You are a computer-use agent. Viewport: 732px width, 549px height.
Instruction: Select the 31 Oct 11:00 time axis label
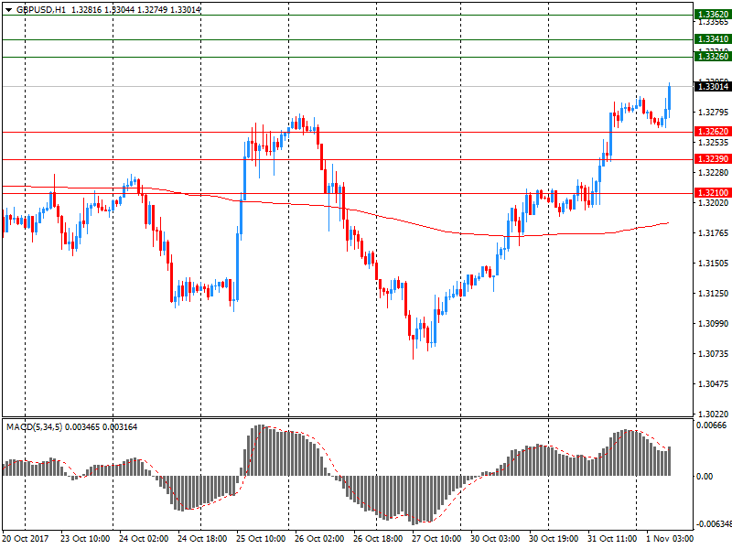click(x=612, y=538)
